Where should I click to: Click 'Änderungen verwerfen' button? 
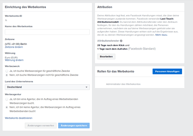coord(40,125)
